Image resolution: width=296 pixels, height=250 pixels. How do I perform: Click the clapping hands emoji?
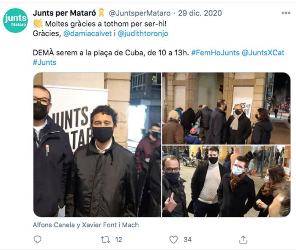pyautogui.click(x=38, y=24)
